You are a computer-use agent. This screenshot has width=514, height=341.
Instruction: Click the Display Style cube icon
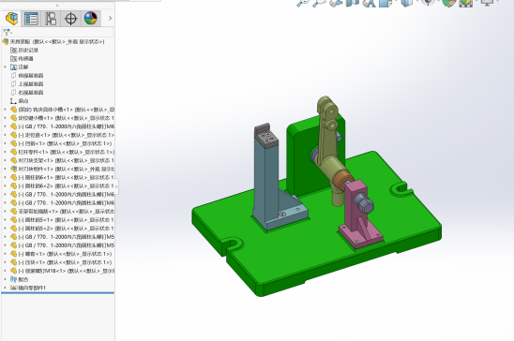point(407,3)
